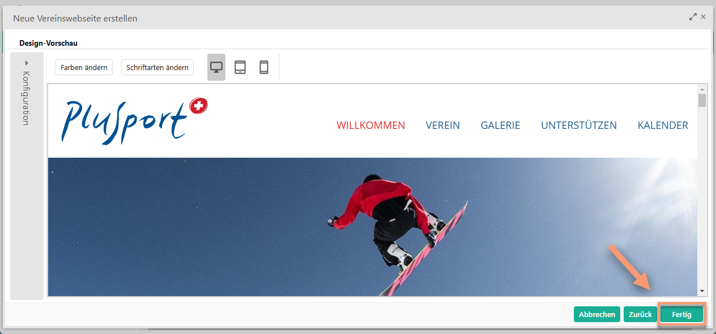
Task: Open the VEREIN menu item
Action: click(x=443, y=125)
